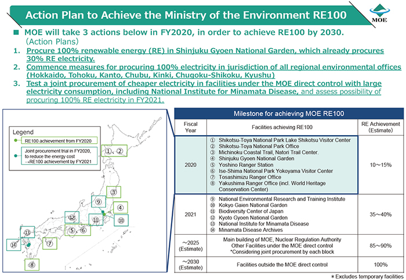This screenshot has width=406, height=280.
Task: Click 'Facilities outside the MOE direct control' cell
Action: (282, 264)
